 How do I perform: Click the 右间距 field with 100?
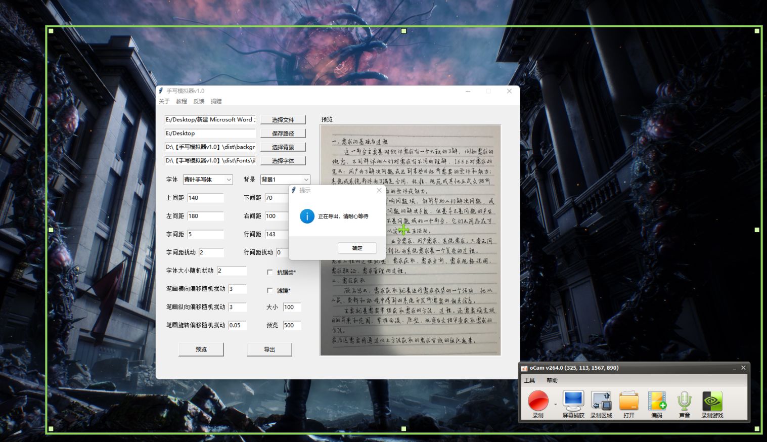pyautogui.click(x=277, y=216)
